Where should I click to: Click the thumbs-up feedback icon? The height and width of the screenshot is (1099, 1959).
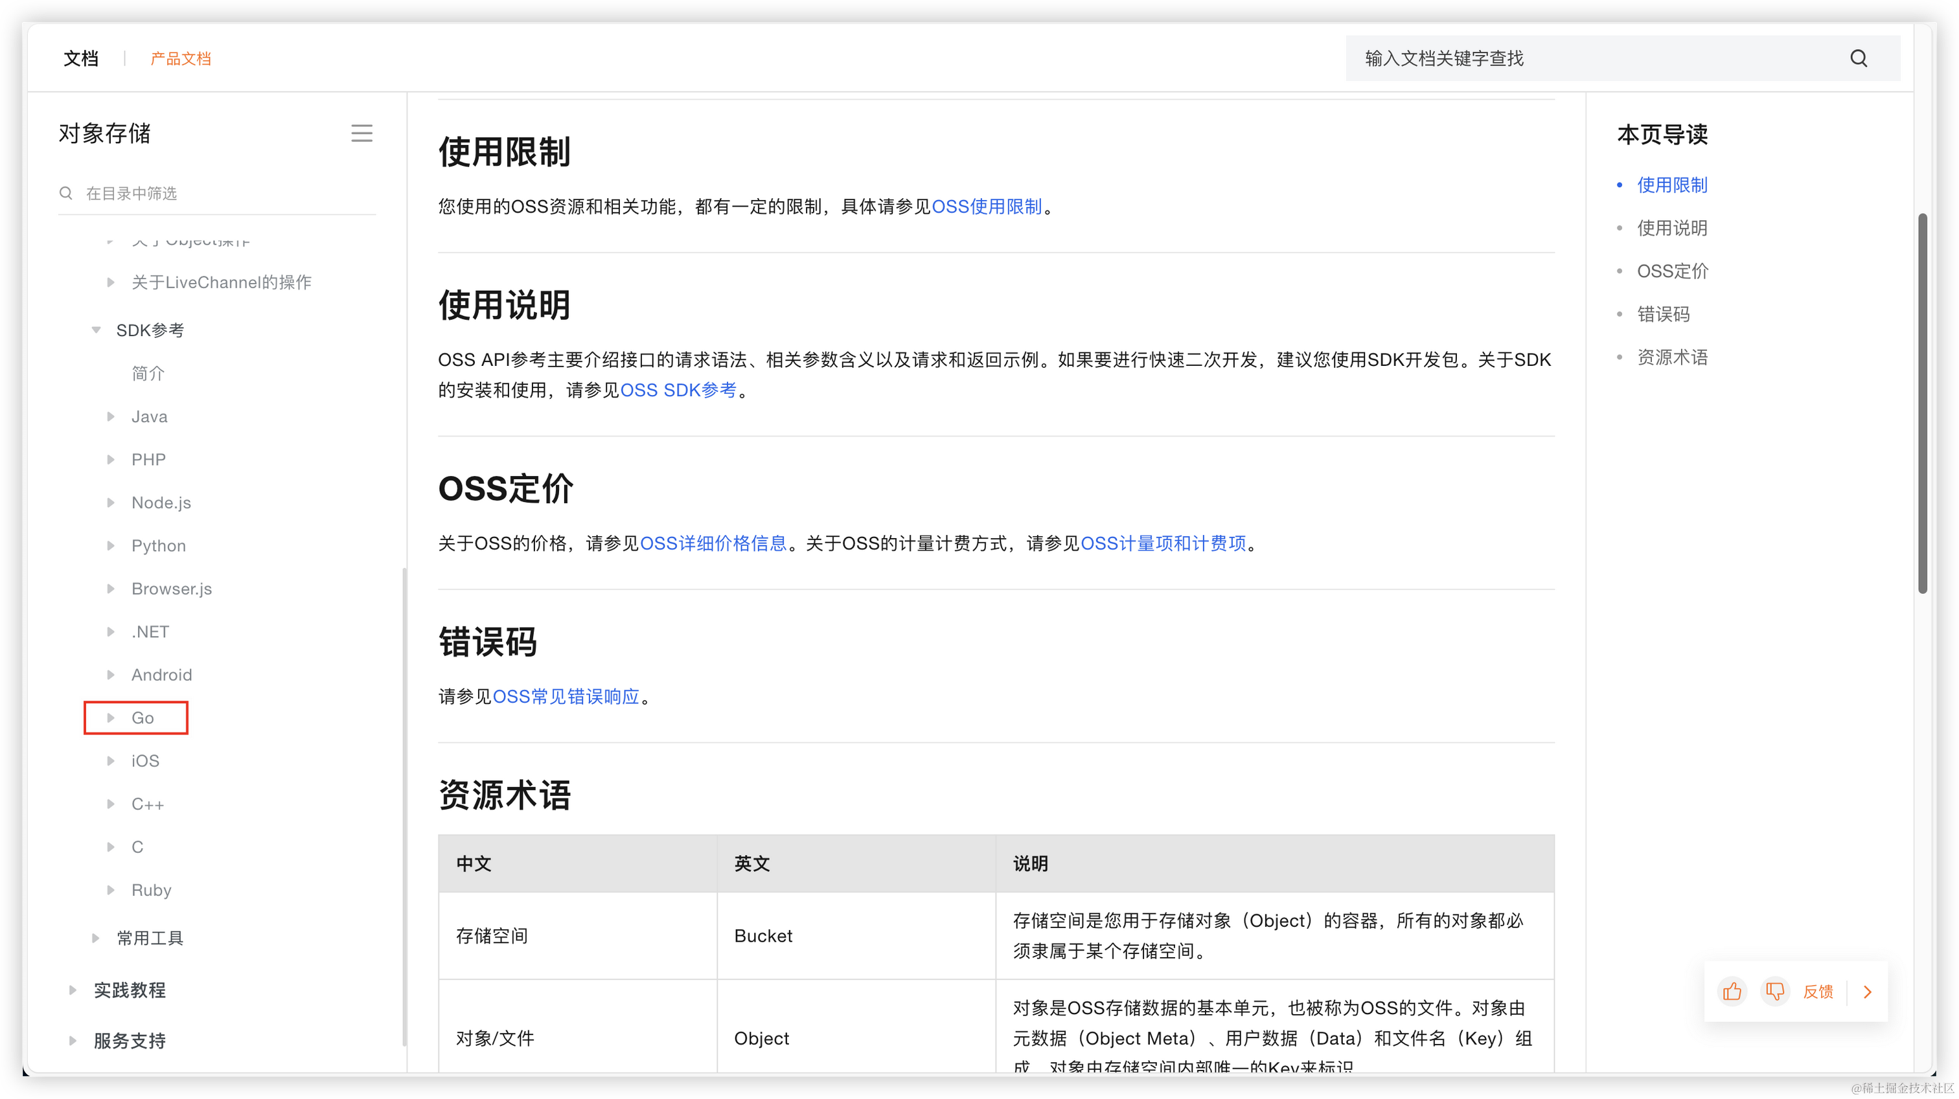click(x=1732, y=991)
